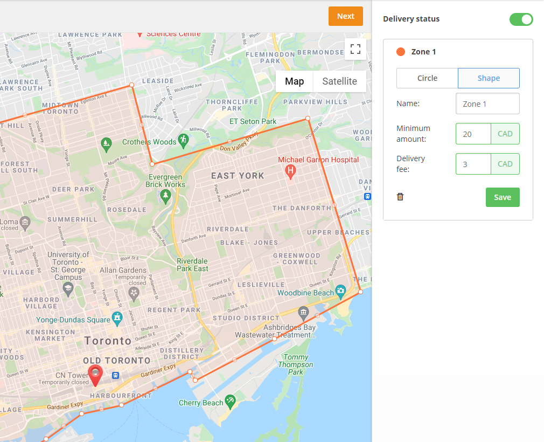
Task: Select polygon vertex below Crothers Woods
Action: pyautogui.click(x=152, y=164)
